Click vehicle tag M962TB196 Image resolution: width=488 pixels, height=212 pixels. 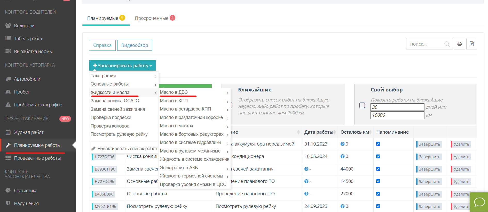105,206
